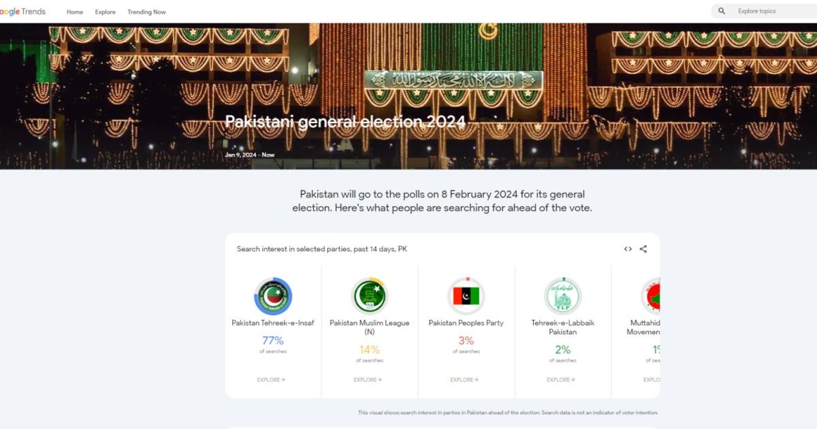The width and height of the screenshot is (817, 429).
Task: Click the Pakistan Tehreek-e-Insaf party logo
Action: [x=273, y=296]
